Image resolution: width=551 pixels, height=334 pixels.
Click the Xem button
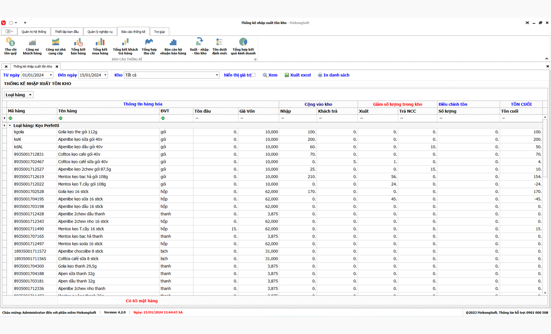click(x=270, y=75)
